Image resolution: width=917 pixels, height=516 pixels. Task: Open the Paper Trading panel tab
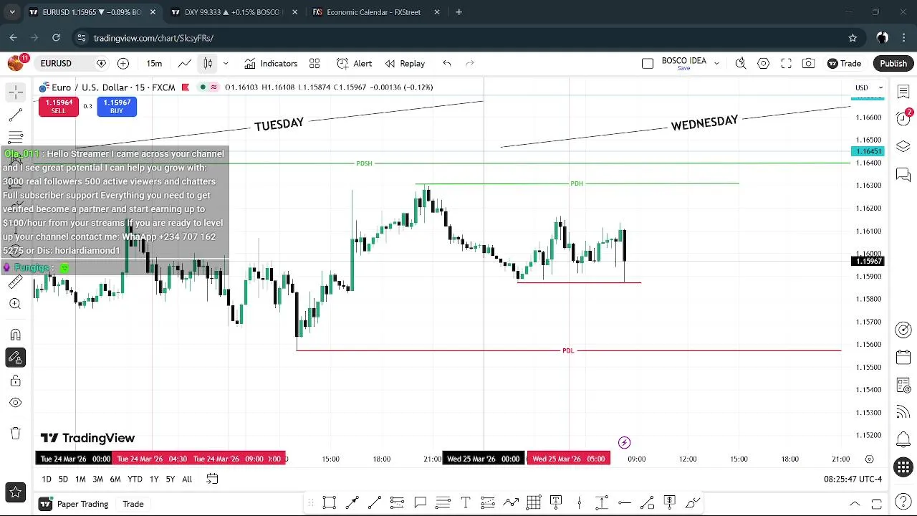click(75, 504)
